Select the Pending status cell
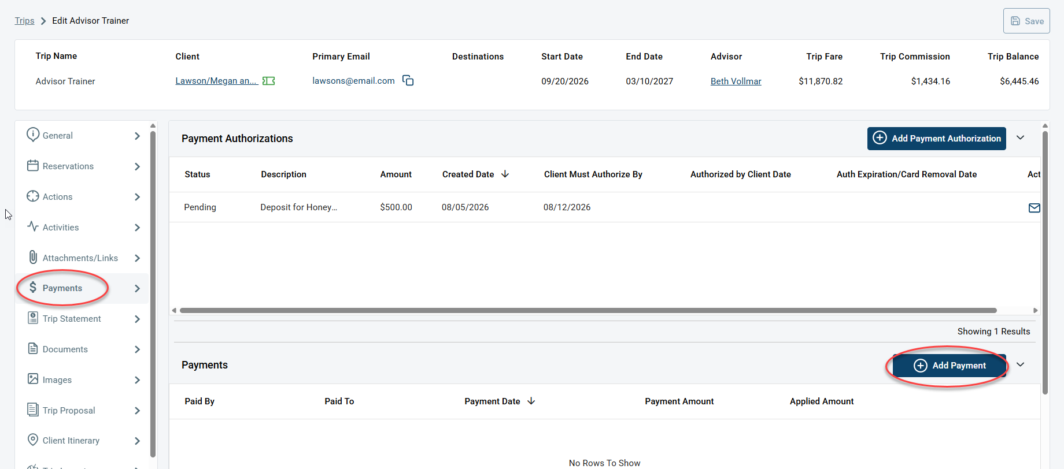1064x469 pixels. point(200,207)
